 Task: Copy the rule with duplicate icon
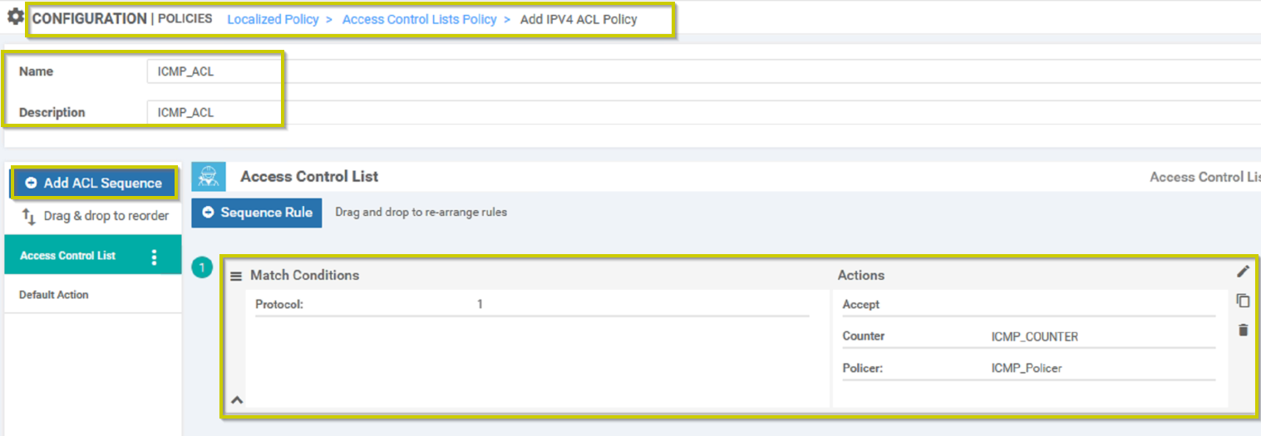(1243, 301)
